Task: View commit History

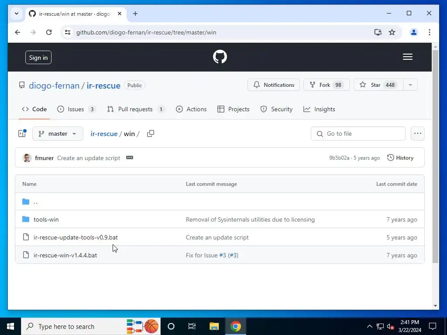Action: 400,158
